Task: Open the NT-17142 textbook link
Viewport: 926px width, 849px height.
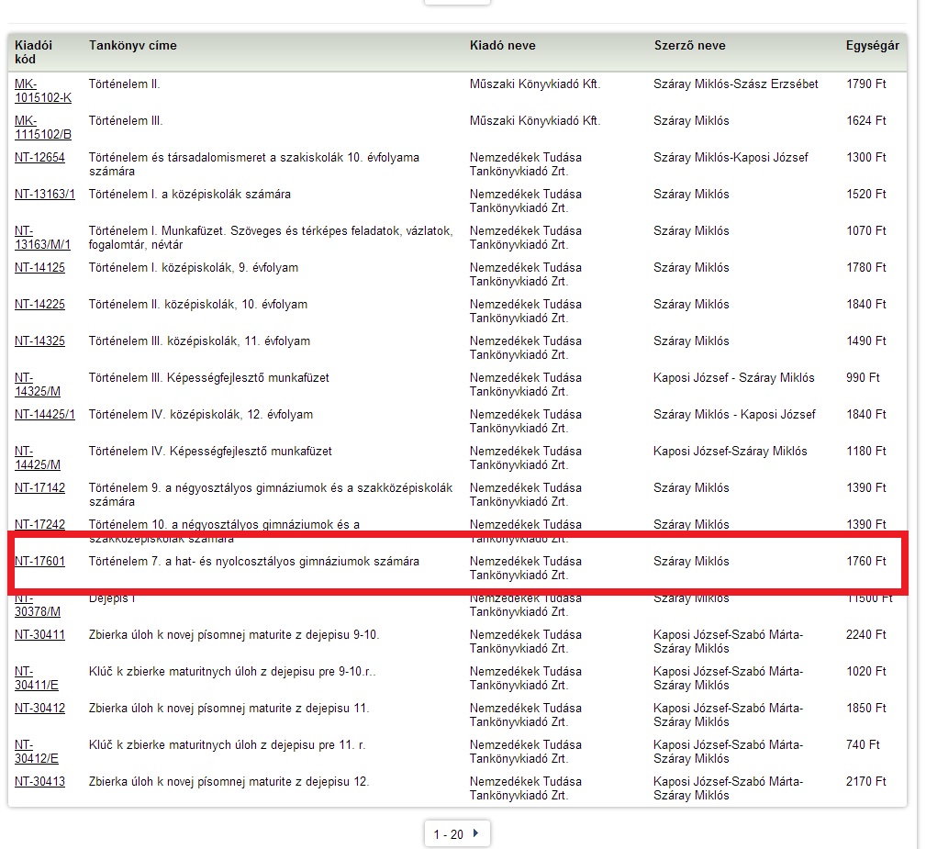Action: pyautogui.click(x=39, y=488)
